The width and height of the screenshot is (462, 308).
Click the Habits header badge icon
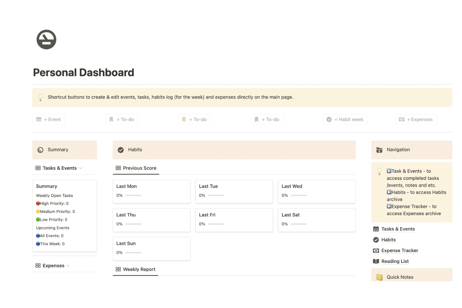pyautogui.click(x=120, y=150)
